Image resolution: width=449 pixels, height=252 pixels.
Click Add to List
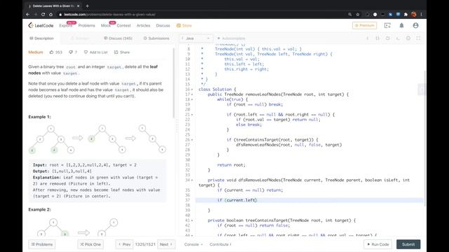[x=96, y=52]
